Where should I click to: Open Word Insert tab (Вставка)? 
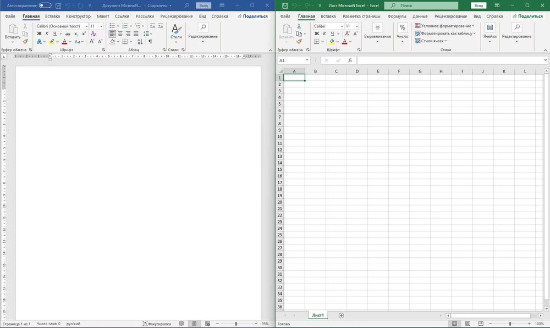52,16
